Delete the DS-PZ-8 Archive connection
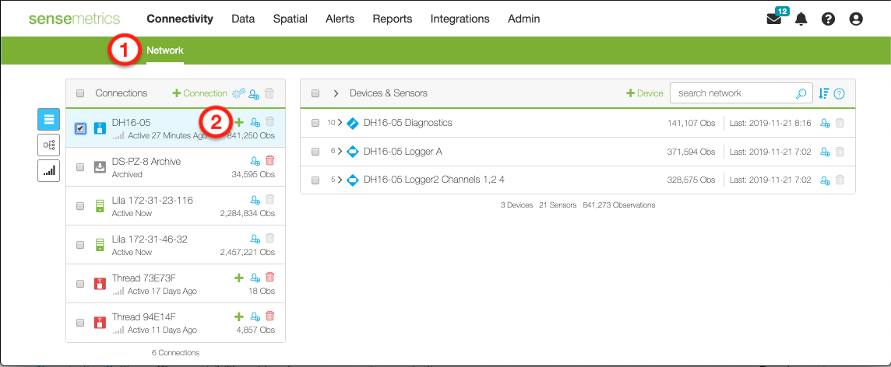 click(x=270, y=161)
